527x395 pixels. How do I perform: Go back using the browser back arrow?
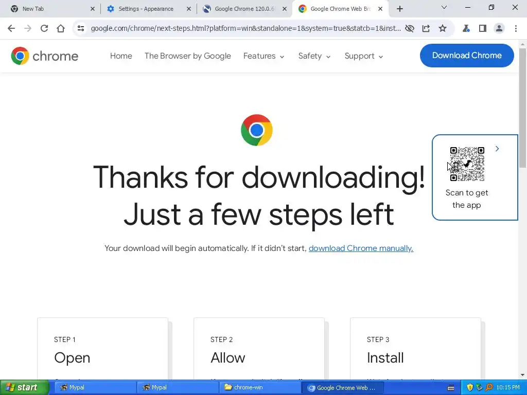[x=11, y=29]
